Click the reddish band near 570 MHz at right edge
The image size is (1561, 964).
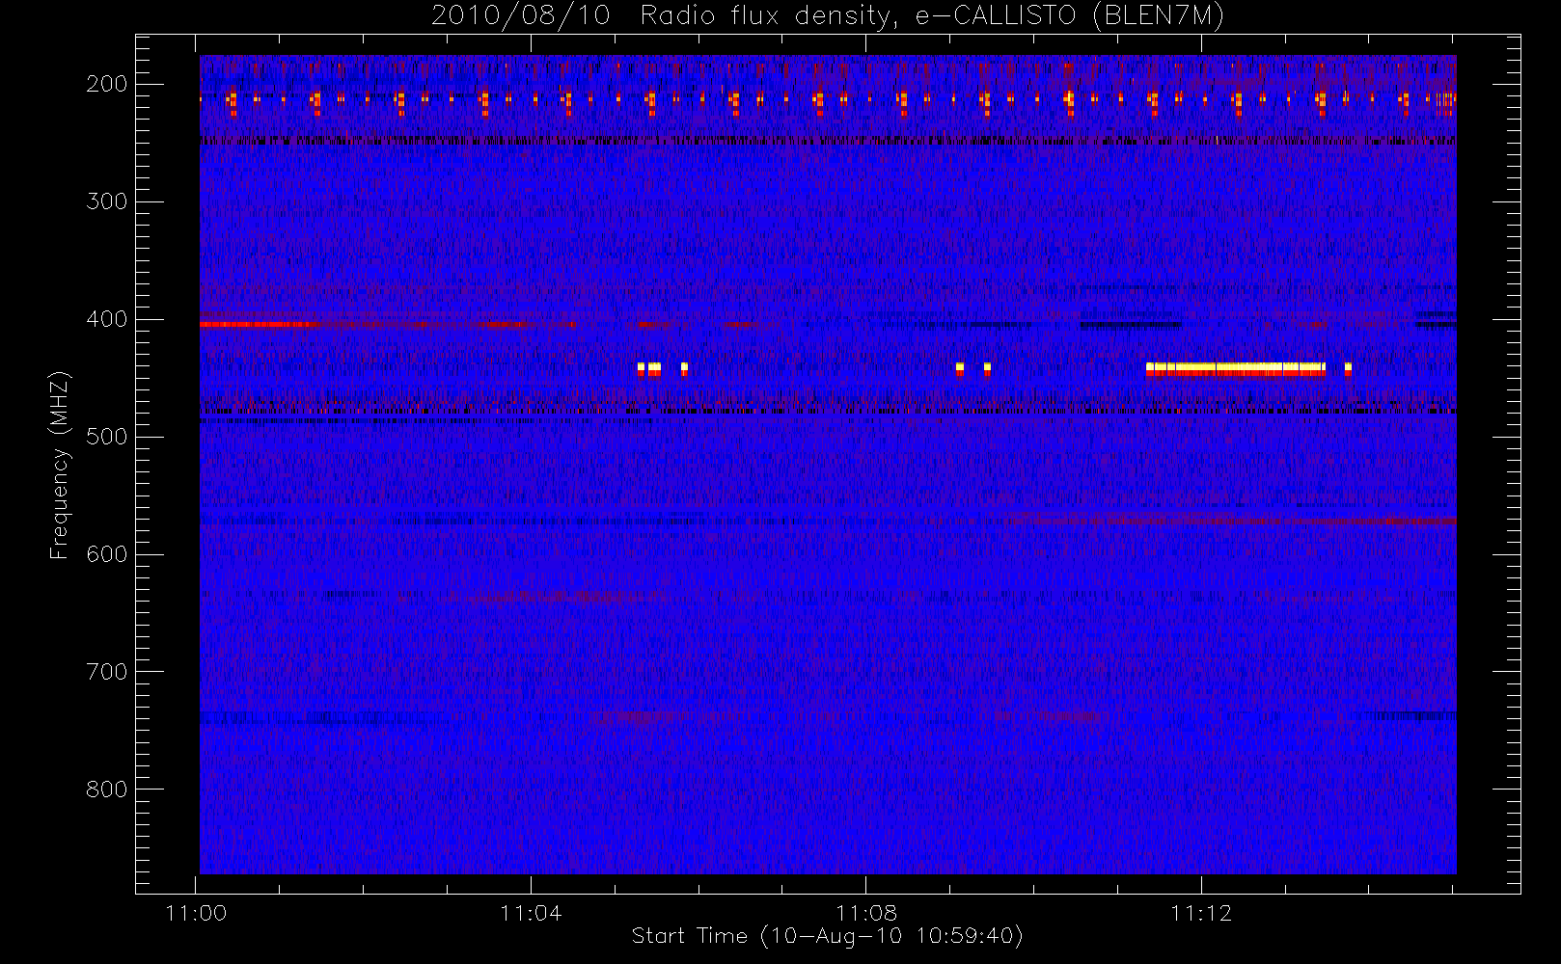(x=1254, y=521)
